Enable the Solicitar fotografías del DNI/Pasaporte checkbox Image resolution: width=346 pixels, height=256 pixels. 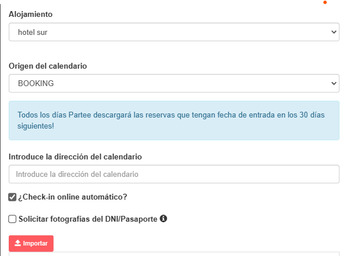[12, 219]
